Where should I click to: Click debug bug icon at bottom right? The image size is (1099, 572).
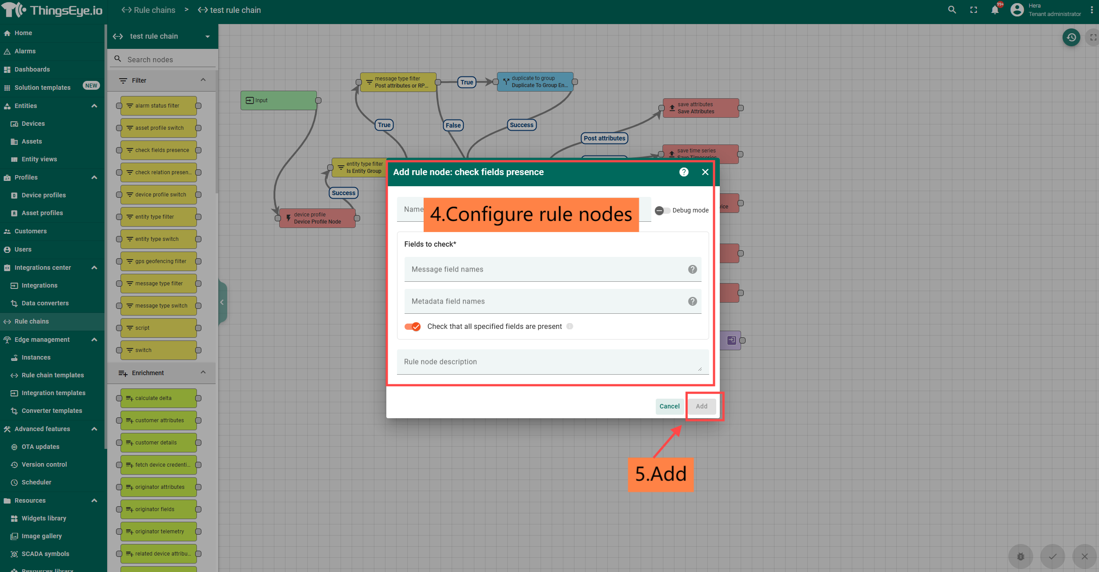pos(1021,556)
